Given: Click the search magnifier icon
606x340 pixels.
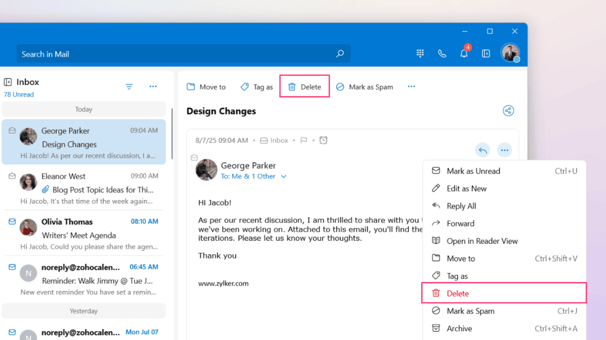Looking at the screenshot, I should (340, 54).
